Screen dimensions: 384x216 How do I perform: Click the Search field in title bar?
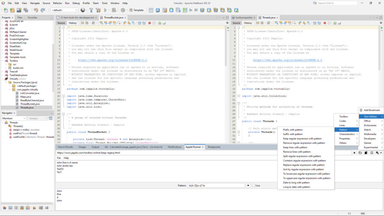(x=337, y=3)
